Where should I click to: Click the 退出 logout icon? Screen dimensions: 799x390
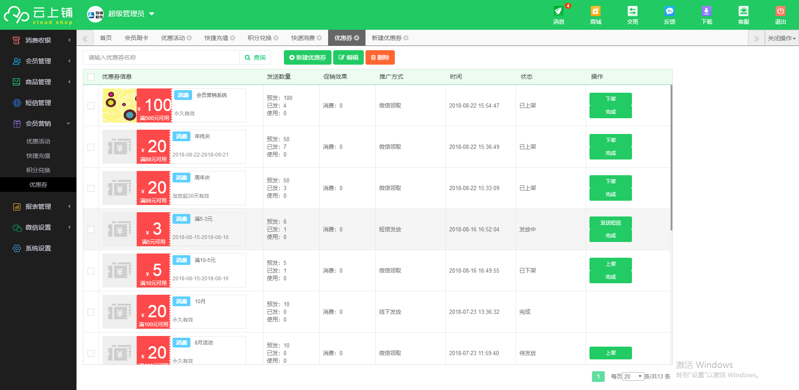pos(780,11)
